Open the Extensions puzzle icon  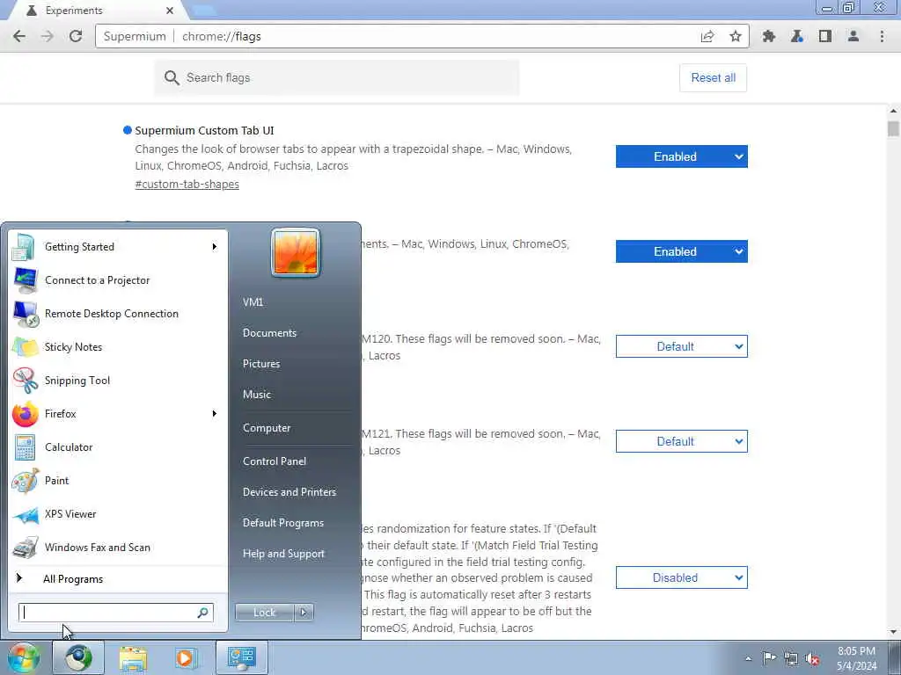(769, 36)
